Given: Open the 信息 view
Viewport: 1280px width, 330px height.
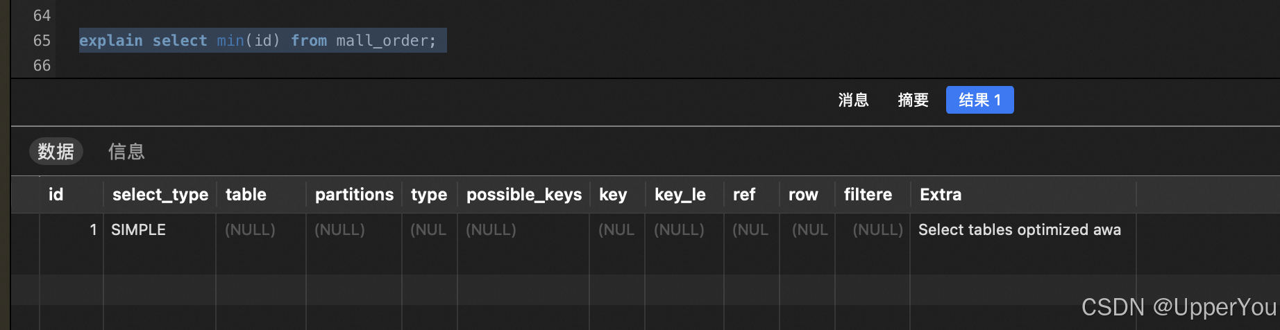Looking at the screenshot, I should [x=126, y=151].
